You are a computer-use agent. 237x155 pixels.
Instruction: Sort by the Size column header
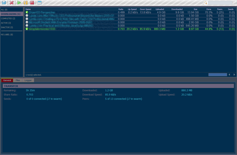click(x=196, y=9)
